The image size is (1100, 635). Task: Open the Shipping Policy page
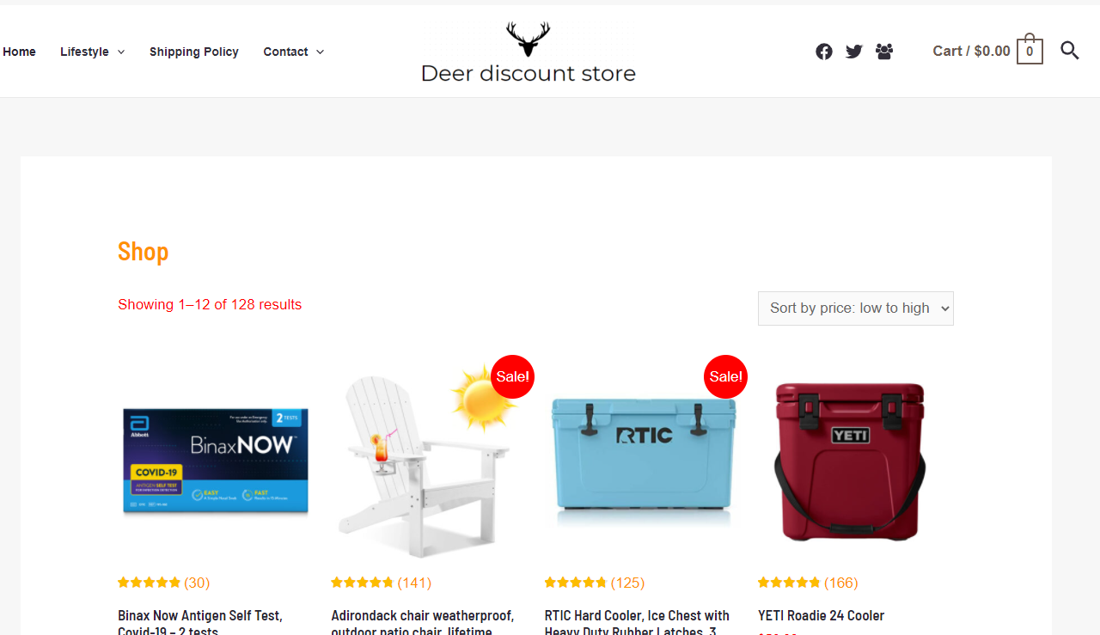pos(194,52)
